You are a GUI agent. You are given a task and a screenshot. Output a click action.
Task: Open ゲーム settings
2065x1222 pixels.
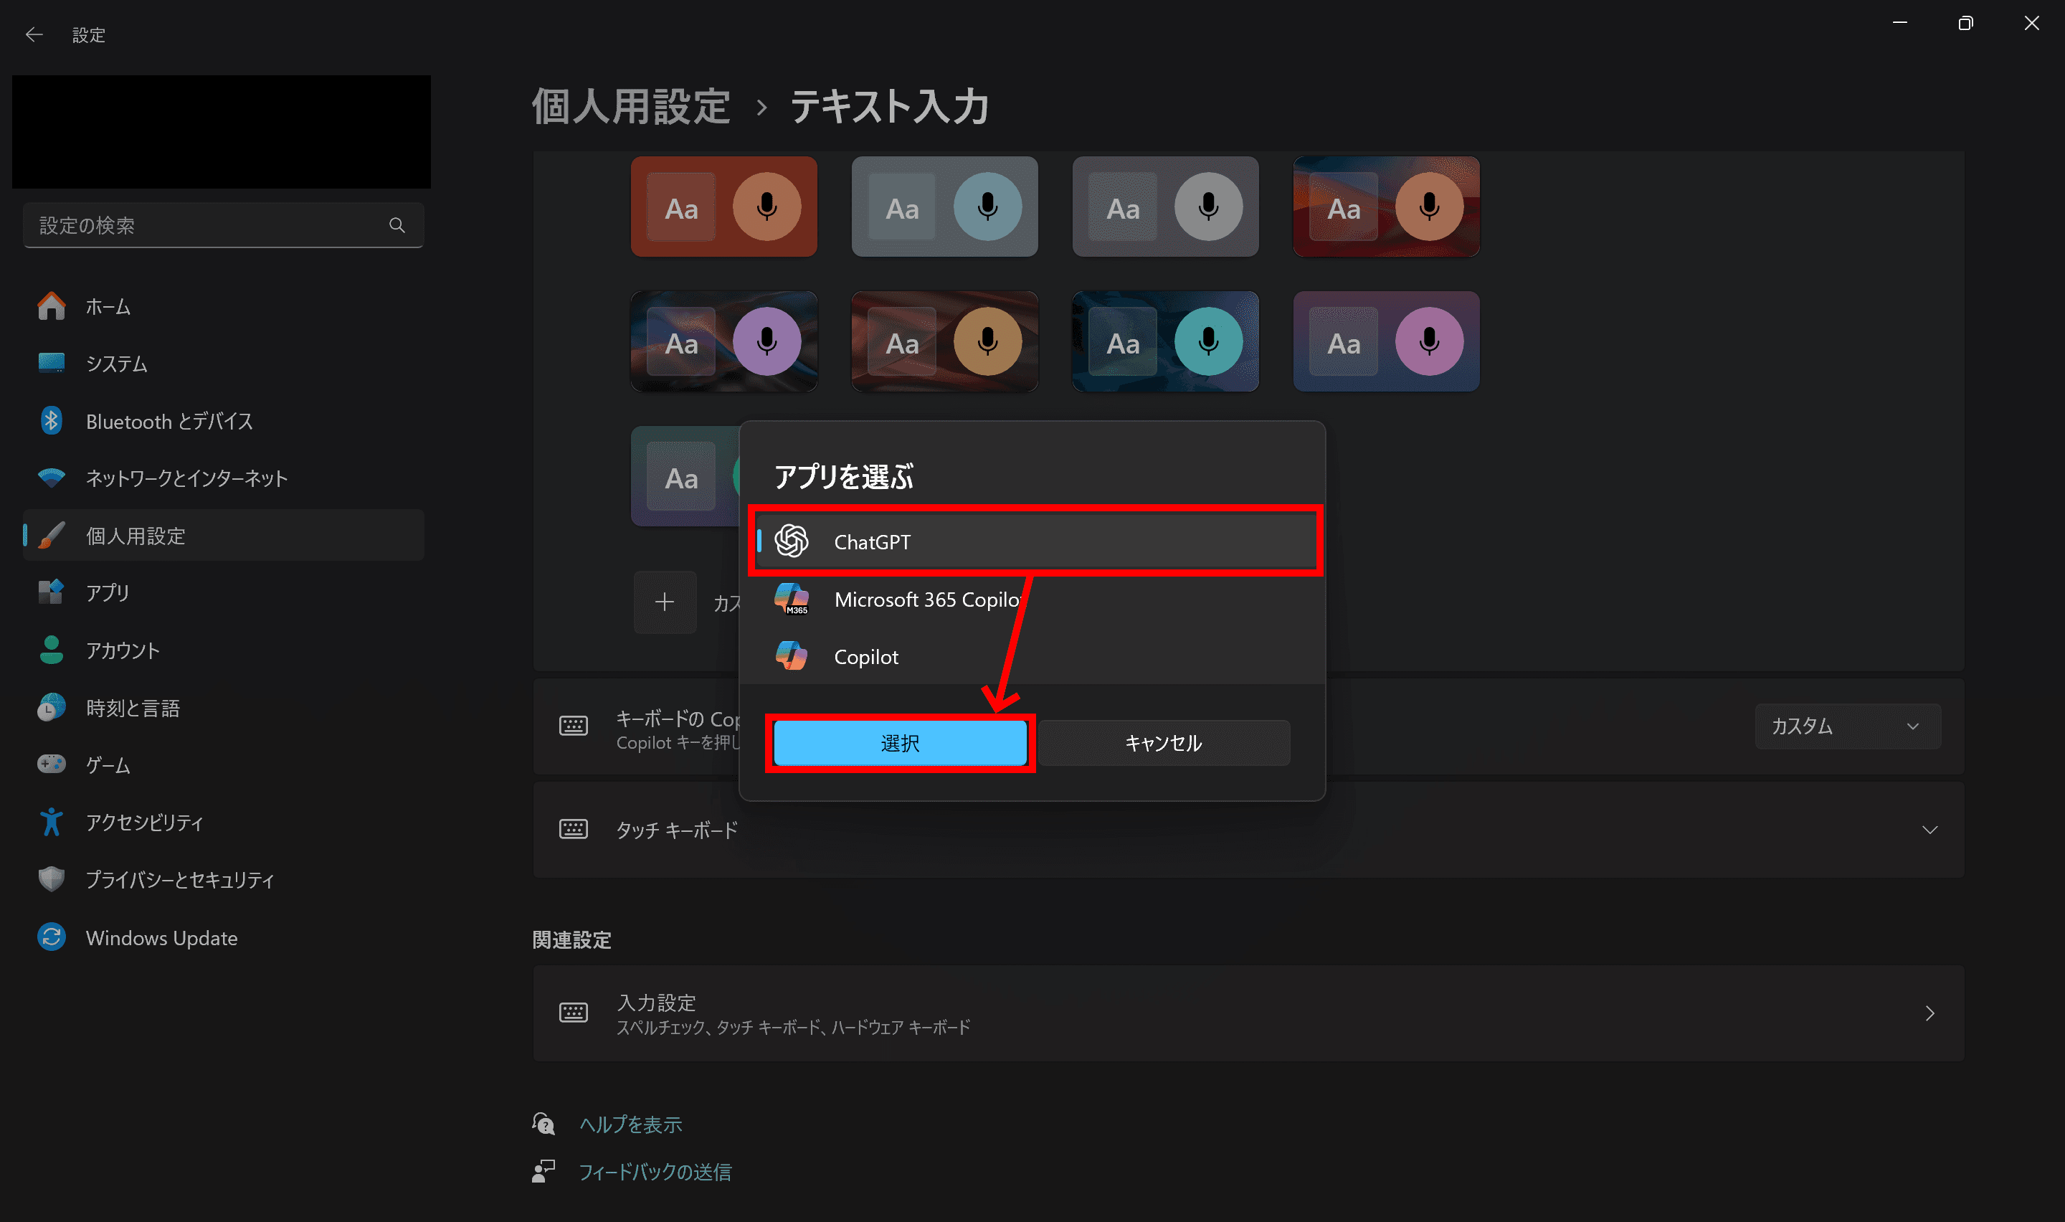223,764
